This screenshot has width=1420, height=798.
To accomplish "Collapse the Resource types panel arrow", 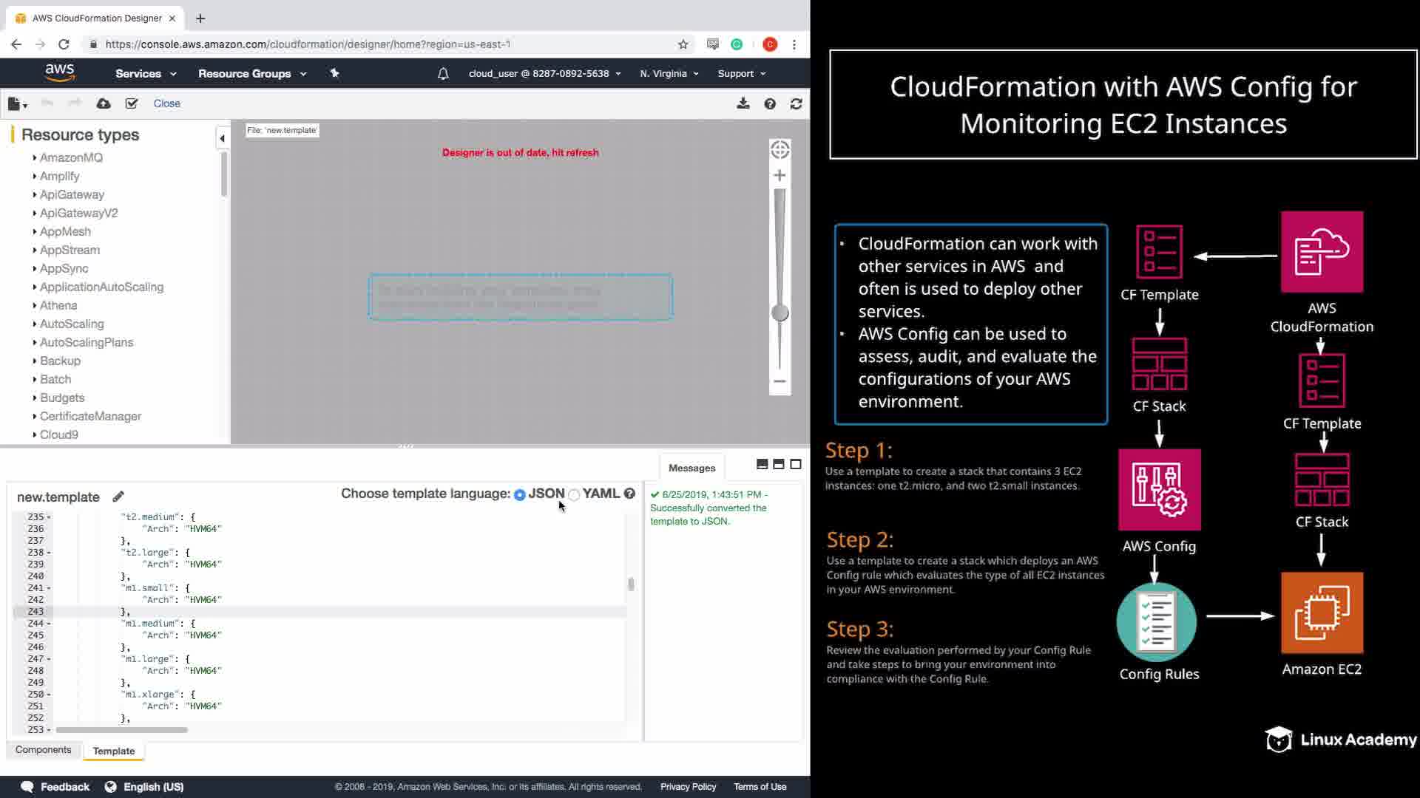I will point(222,138).
